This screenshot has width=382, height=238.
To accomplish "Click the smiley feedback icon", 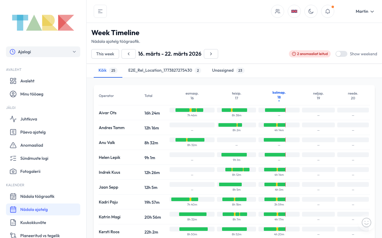I will point(366,223).
